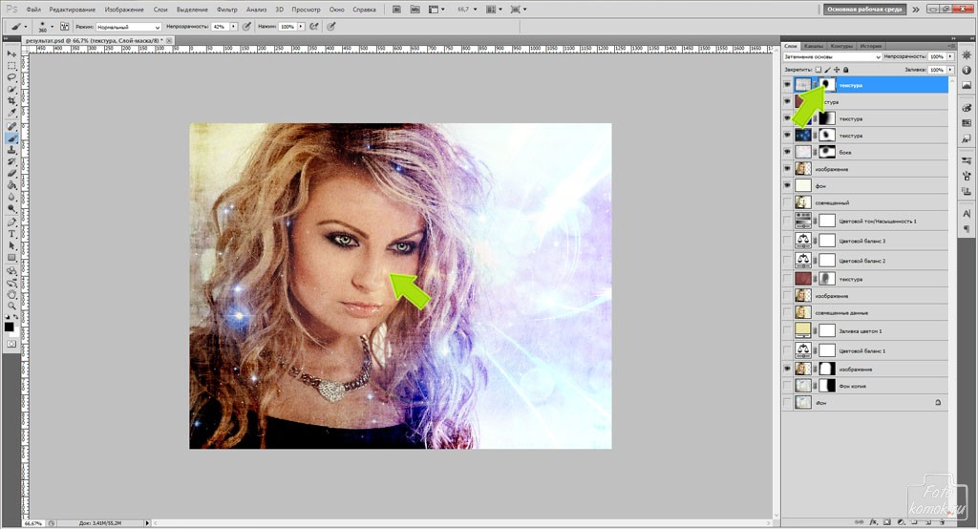Select the Lasso tool
The width and height of the screenshot is (978, 529).
tap(11, 77)
